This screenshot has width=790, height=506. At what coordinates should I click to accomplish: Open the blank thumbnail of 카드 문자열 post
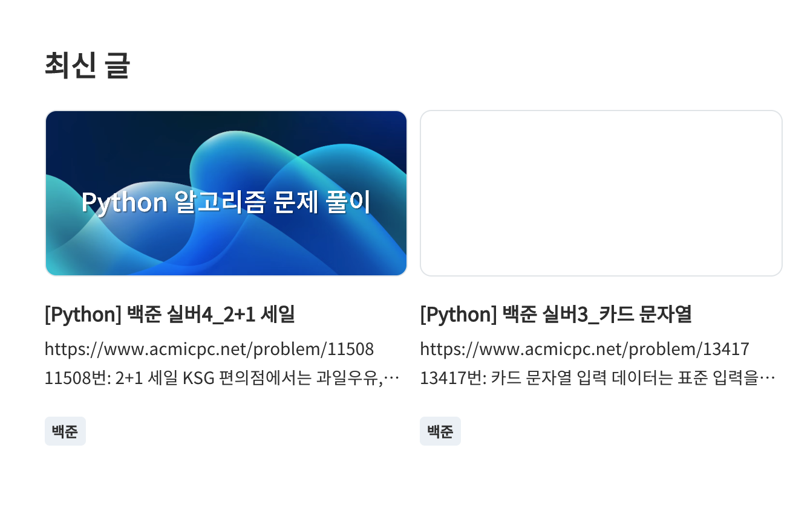point(601,193)
